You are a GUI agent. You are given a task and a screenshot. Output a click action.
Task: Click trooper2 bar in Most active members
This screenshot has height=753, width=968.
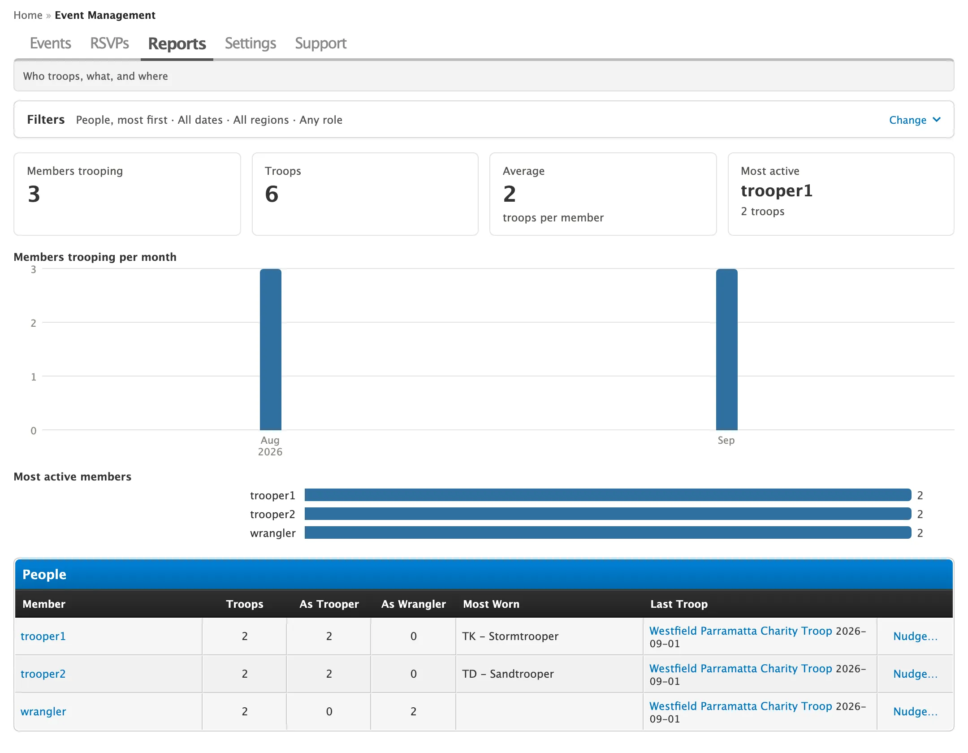[x=608, y=514]
